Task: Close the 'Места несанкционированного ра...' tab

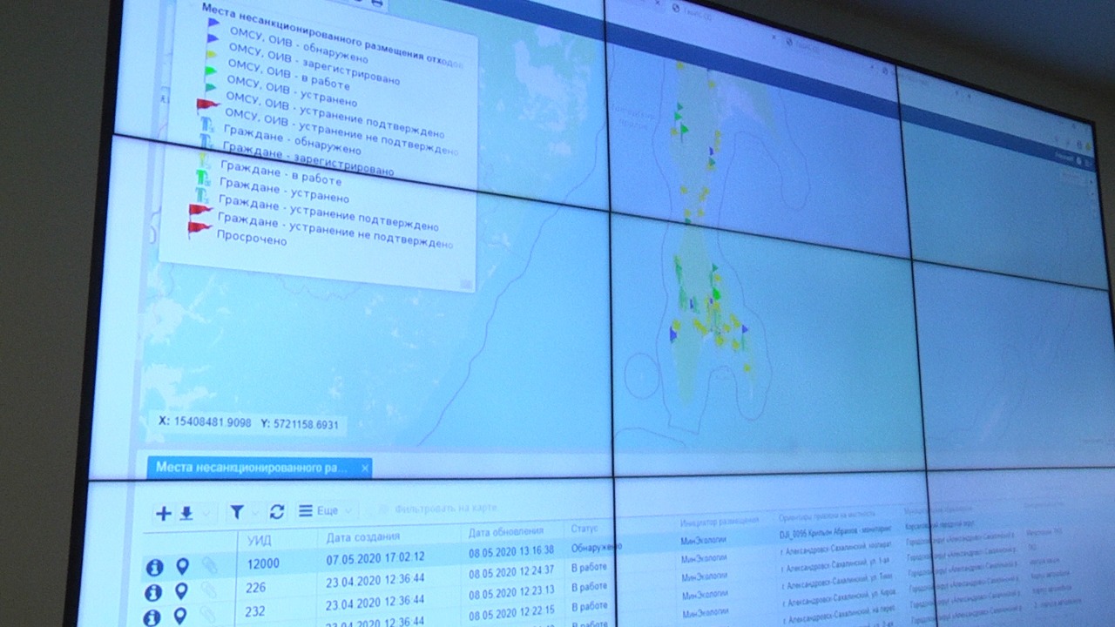Action: 365,469
